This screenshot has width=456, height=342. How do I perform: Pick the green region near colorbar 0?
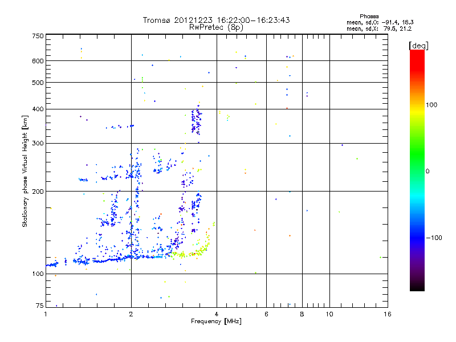click(417, 163)
